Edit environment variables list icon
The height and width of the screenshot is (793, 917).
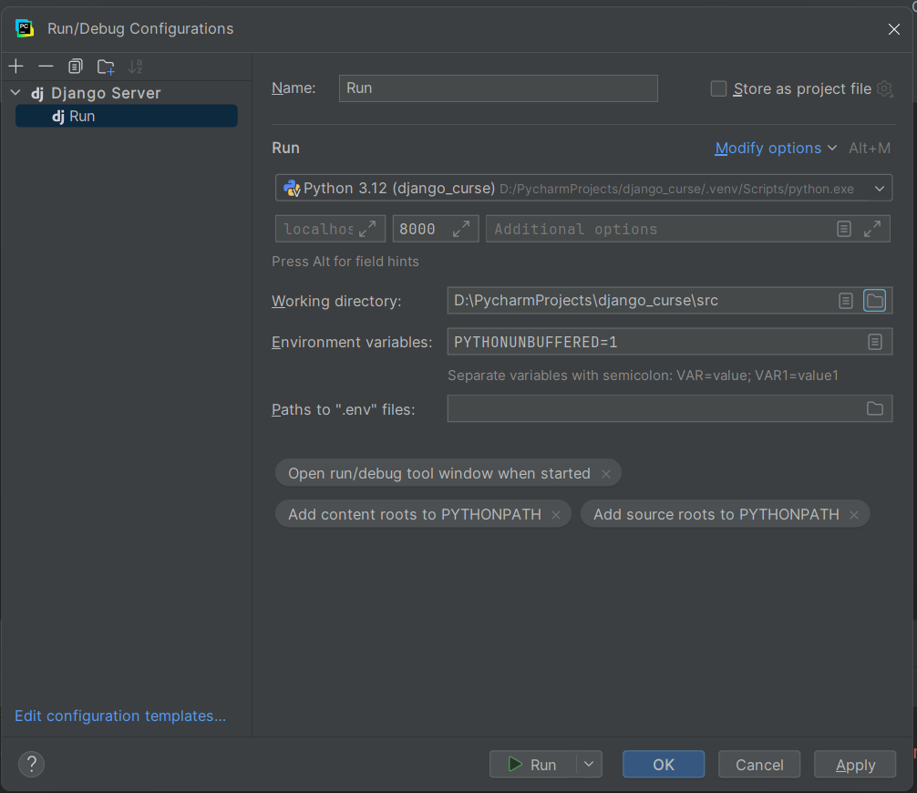pyautogui.click(x=875, y=342)
